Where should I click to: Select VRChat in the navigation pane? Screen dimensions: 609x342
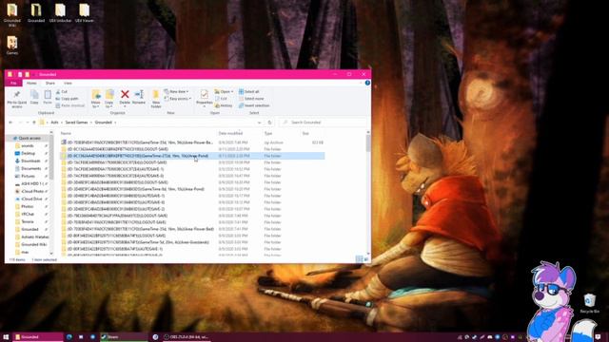pyautogui.click(x=28, y=214)
